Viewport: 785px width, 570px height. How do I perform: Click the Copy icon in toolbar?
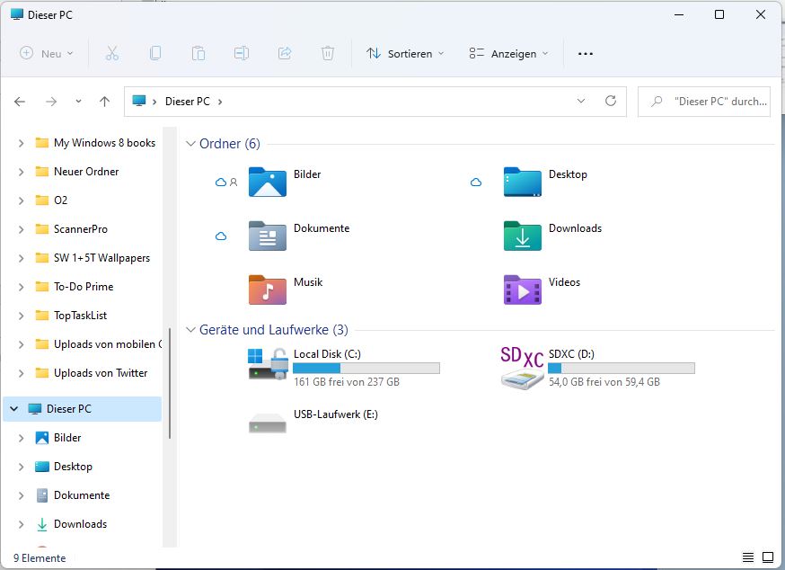pyautogui.click(x=155, y=54)
